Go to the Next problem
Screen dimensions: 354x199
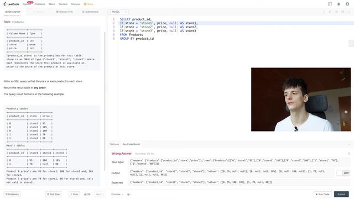100,194
